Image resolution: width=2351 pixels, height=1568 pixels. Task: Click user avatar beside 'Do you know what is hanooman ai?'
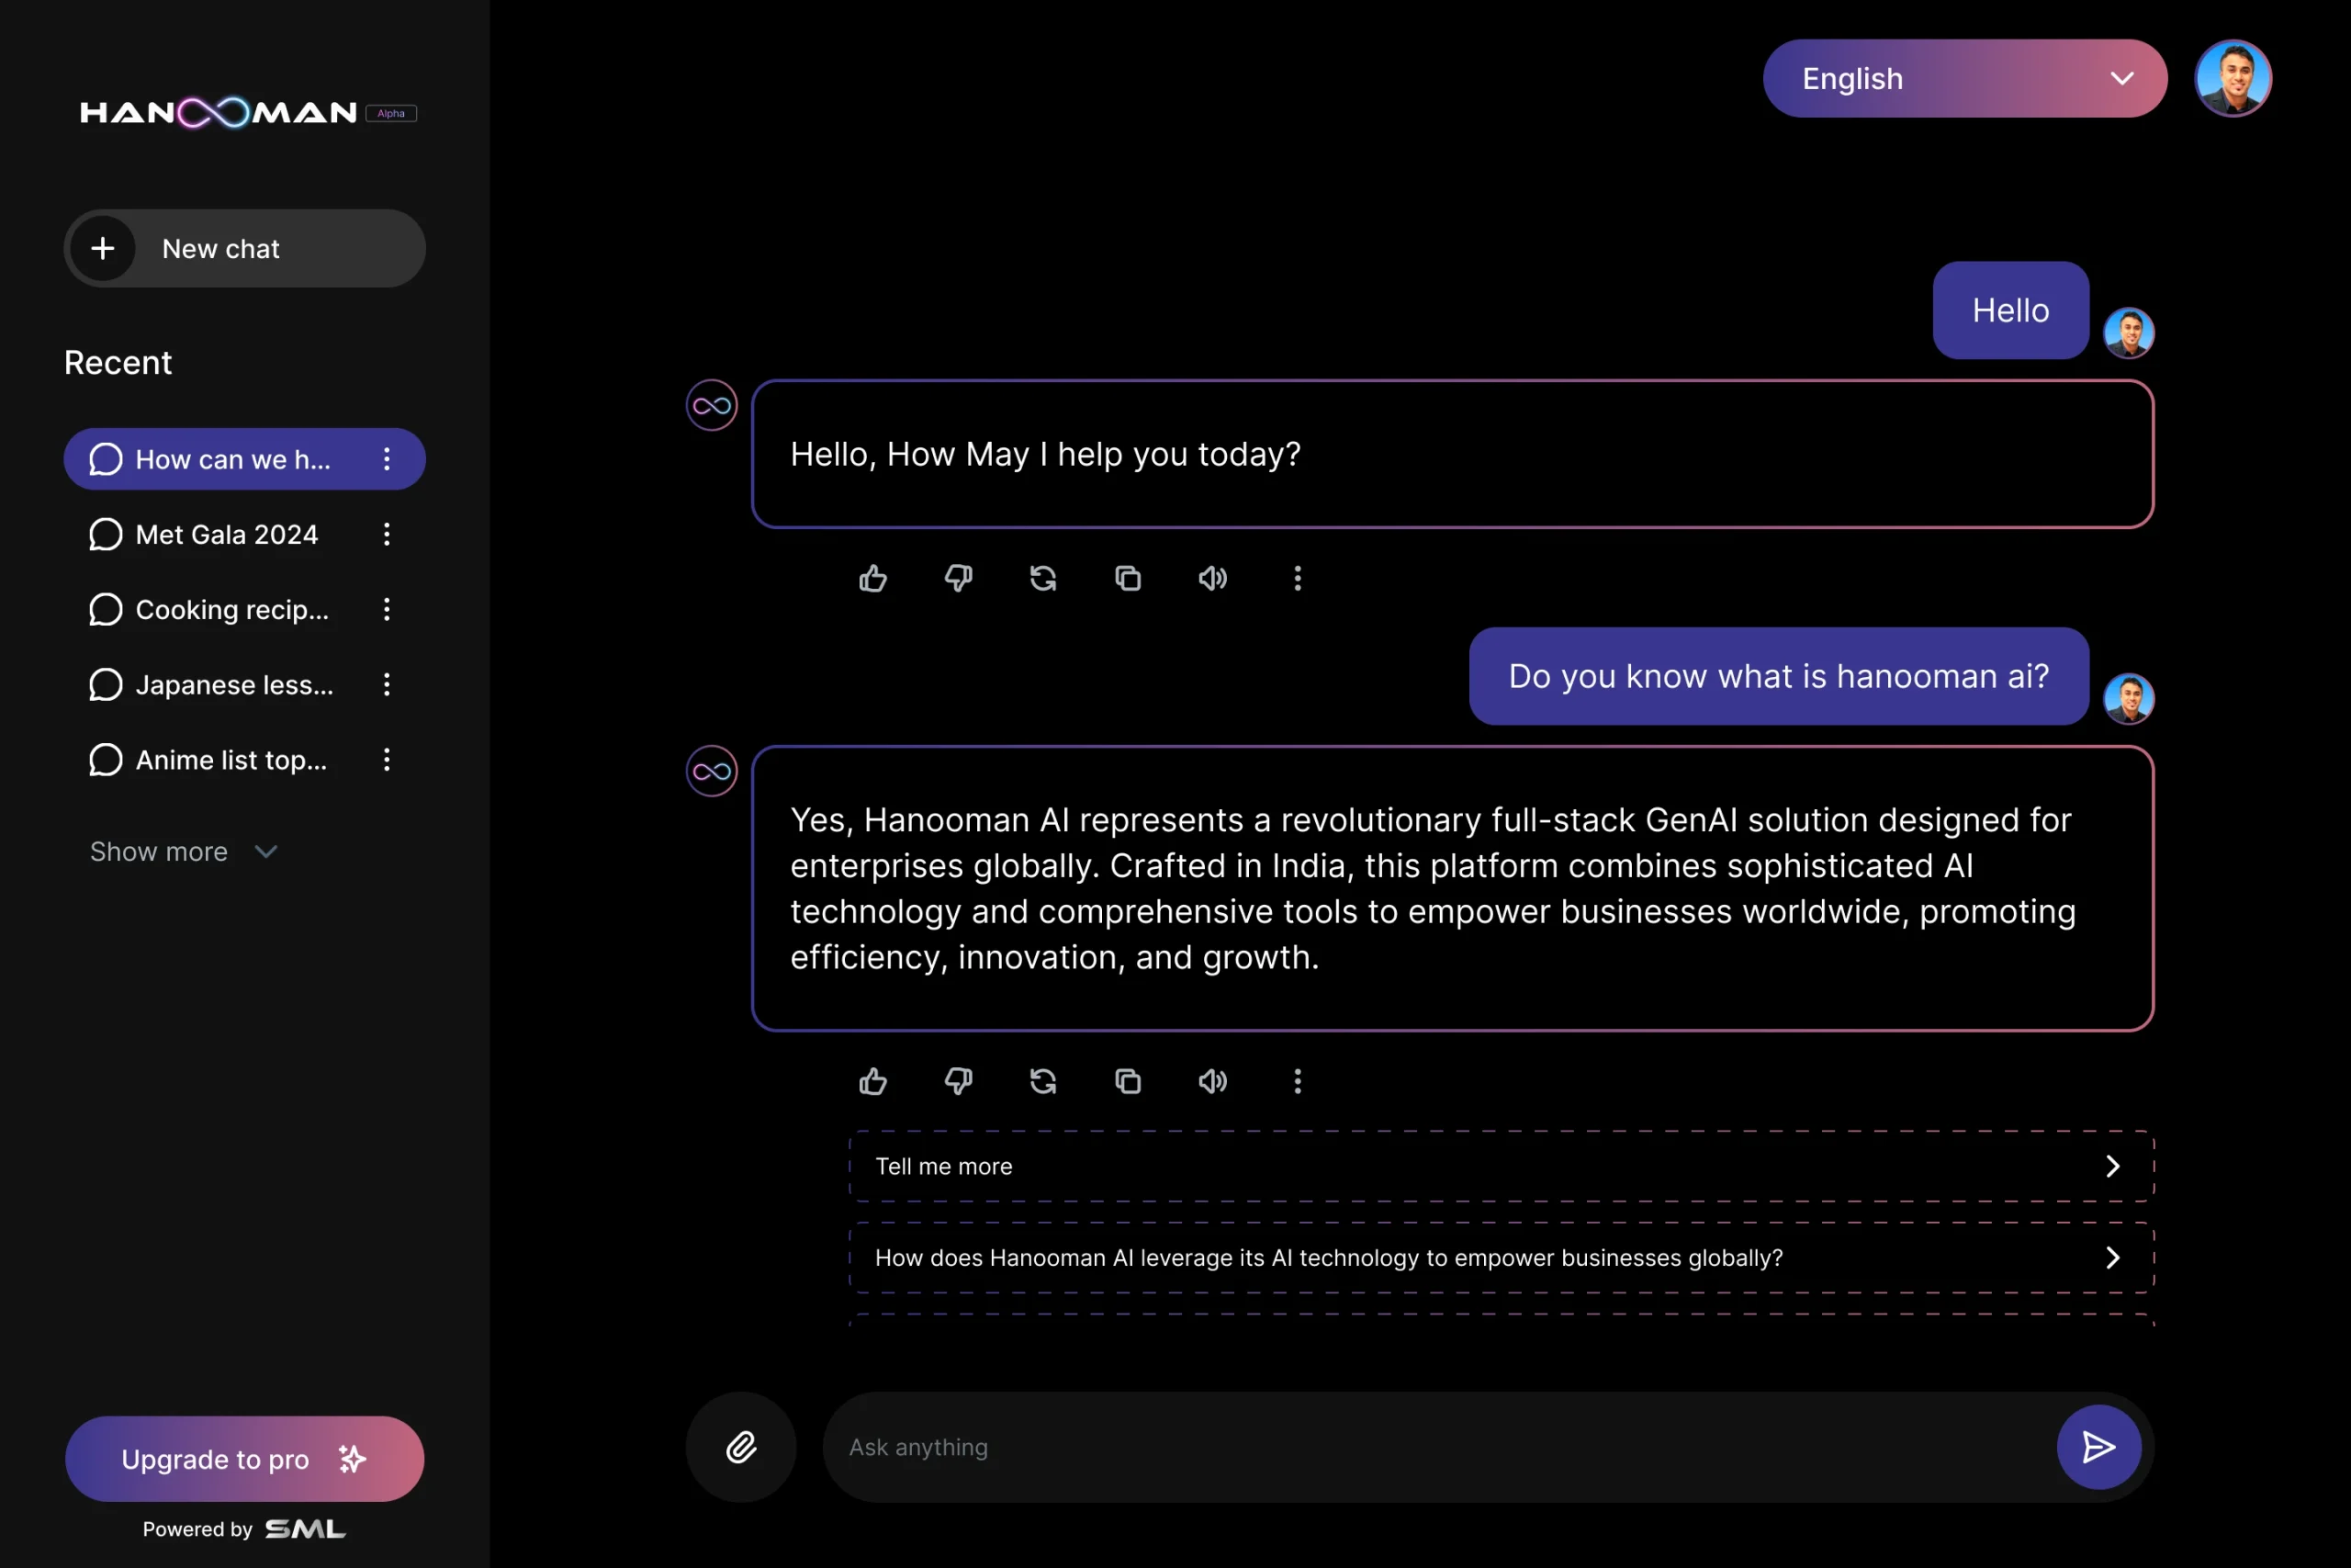[x=2128, y=699]
